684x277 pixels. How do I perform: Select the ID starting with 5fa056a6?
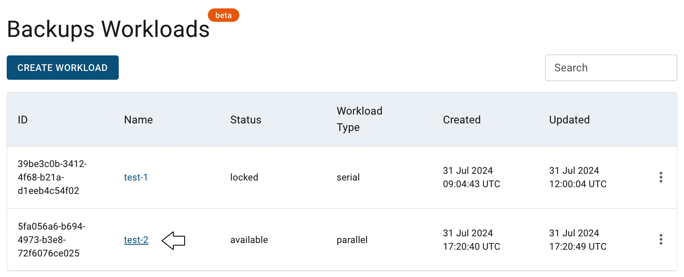tap(52, 240)
